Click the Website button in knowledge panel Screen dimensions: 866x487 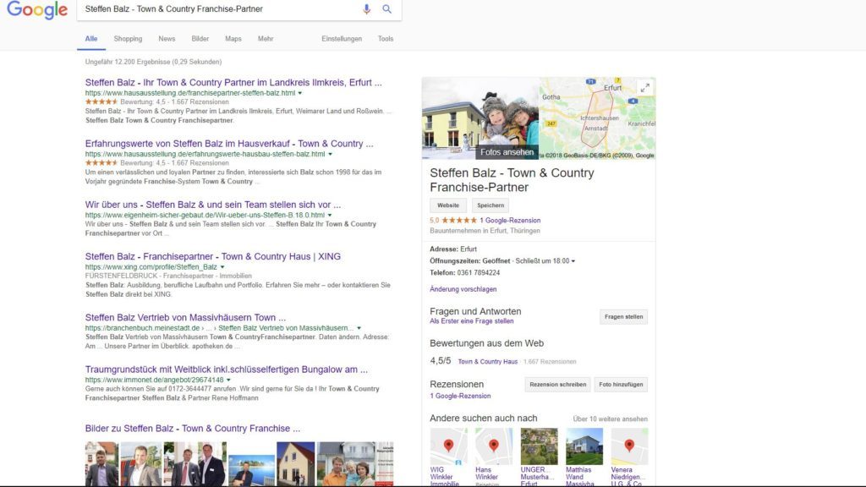[448, 205]
